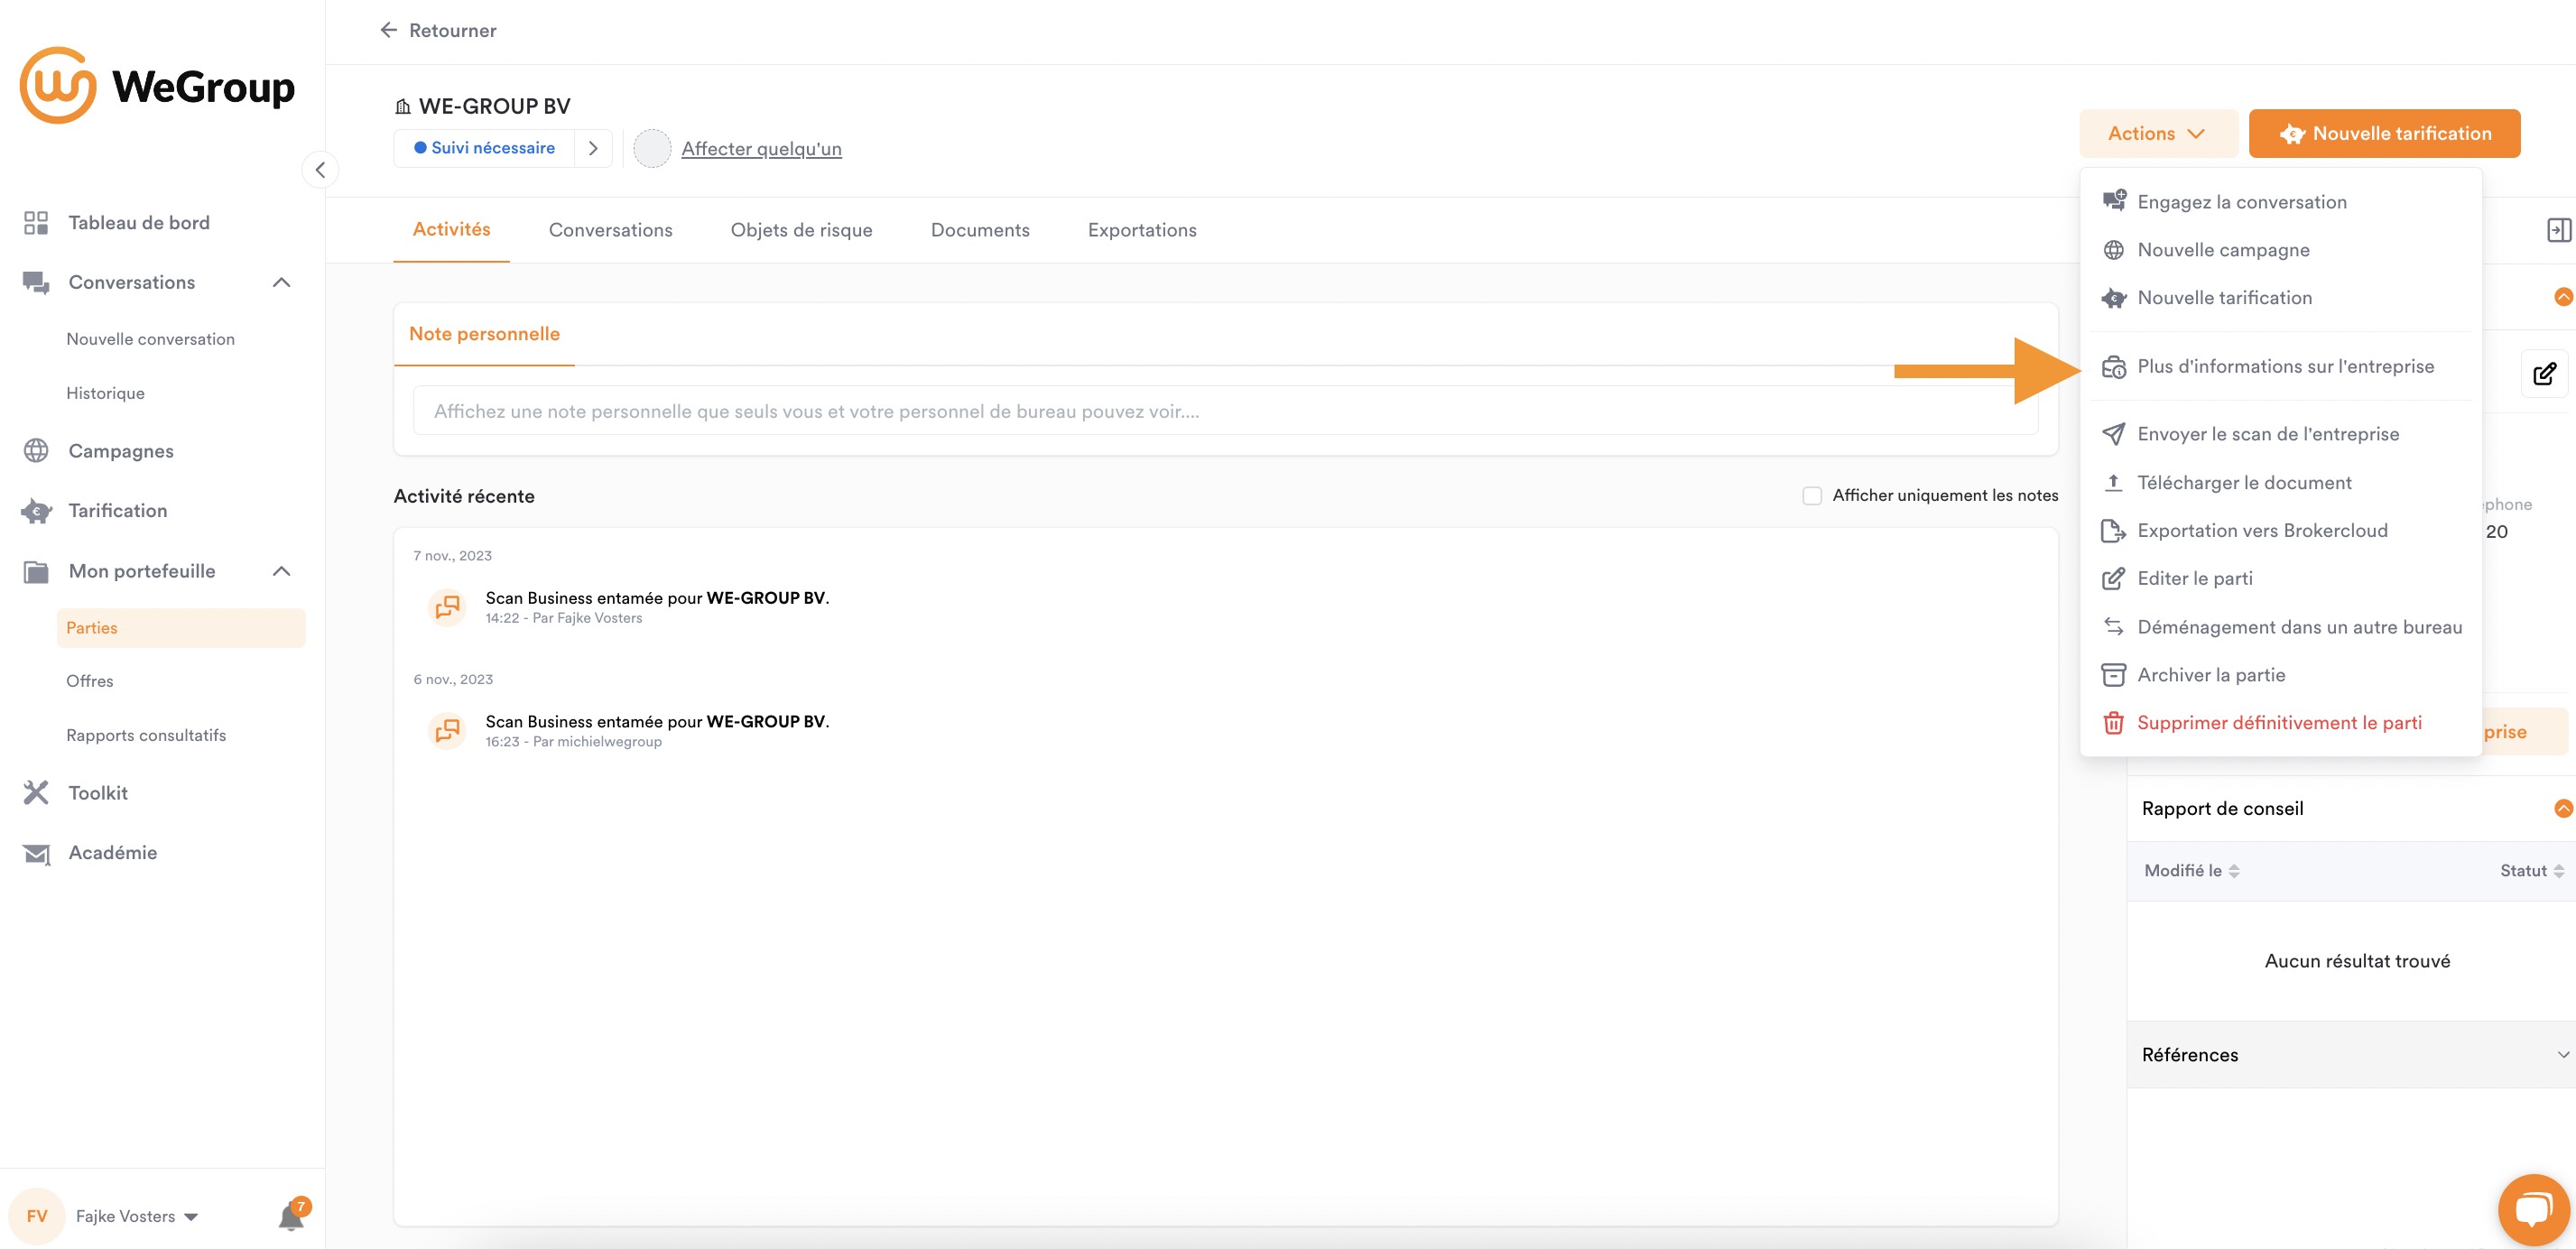The height and width of the screenshot is (1249, 2576).
Task: Sort by Modifié le column
Action: pyautogui.click(x=2191, y=871)
